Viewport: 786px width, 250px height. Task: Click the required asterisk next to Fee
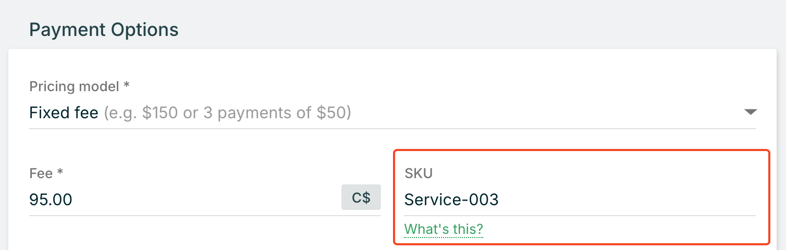tap(60, 173)
